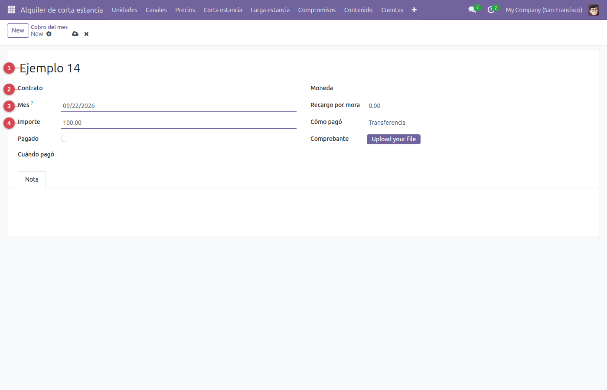Image resolution: width=607 pixels, height=390 pixels.
Task: Discard changes with the X icon
Action: pos(86,34)
